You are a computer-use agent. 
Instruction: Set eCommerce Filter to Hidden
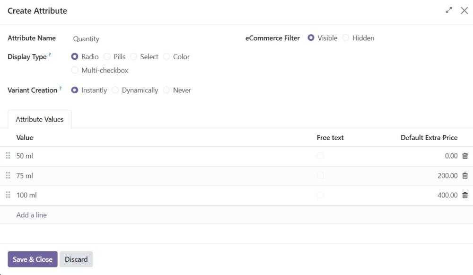click(346, 38)
